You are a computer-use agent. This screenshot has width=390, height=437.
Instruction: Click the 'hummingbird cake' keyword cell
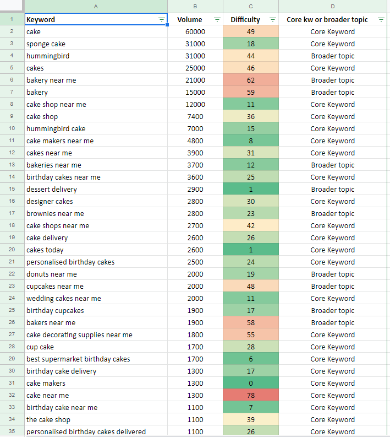[96, 128]
